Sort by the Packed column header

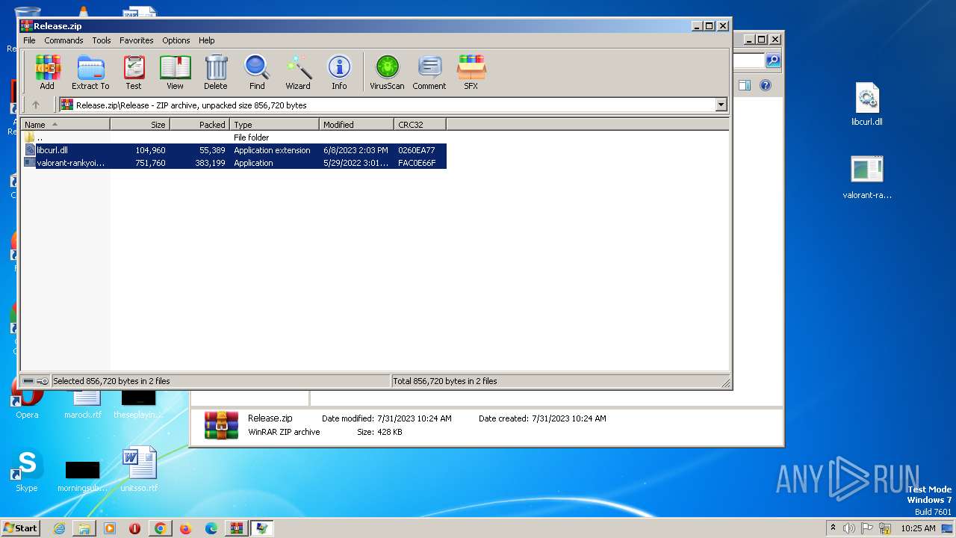pos(199,125)
